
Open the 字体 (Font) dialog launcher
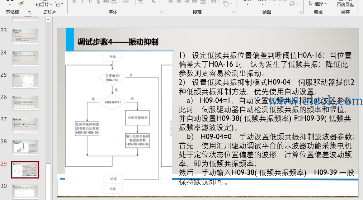(x=161, y=13)
